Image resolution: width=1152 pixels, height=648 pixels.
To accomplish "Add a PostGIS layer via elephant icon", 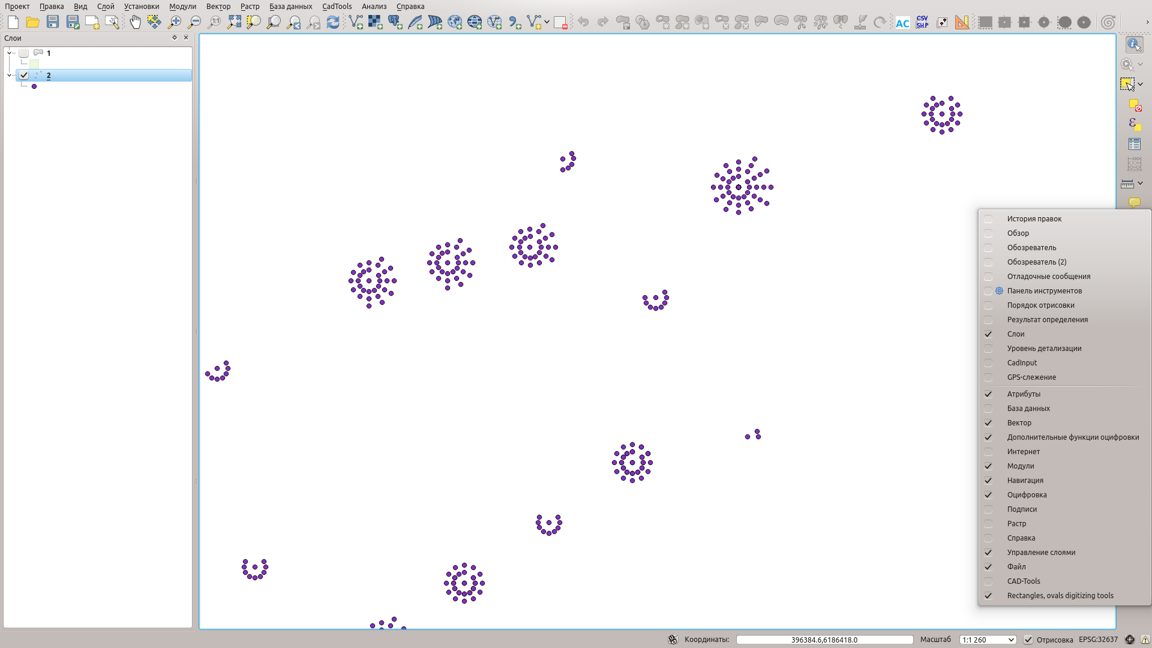I will (395, 22).
